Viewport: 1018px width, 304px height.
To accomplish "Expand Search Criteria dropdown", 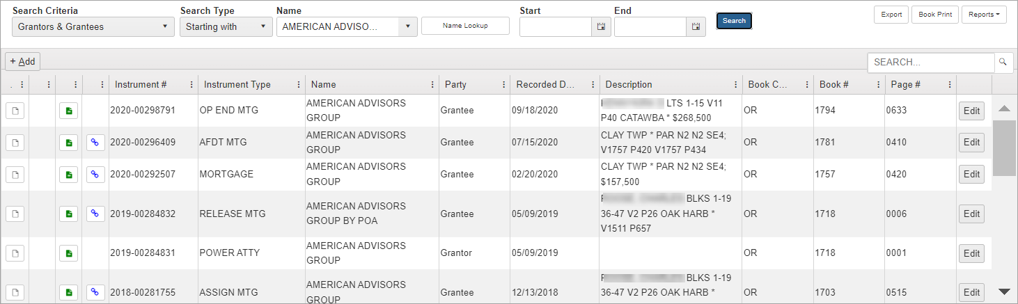I will click(164, 27).
